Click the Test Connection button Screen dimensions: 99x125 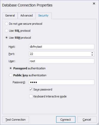(x=16, y=120)
